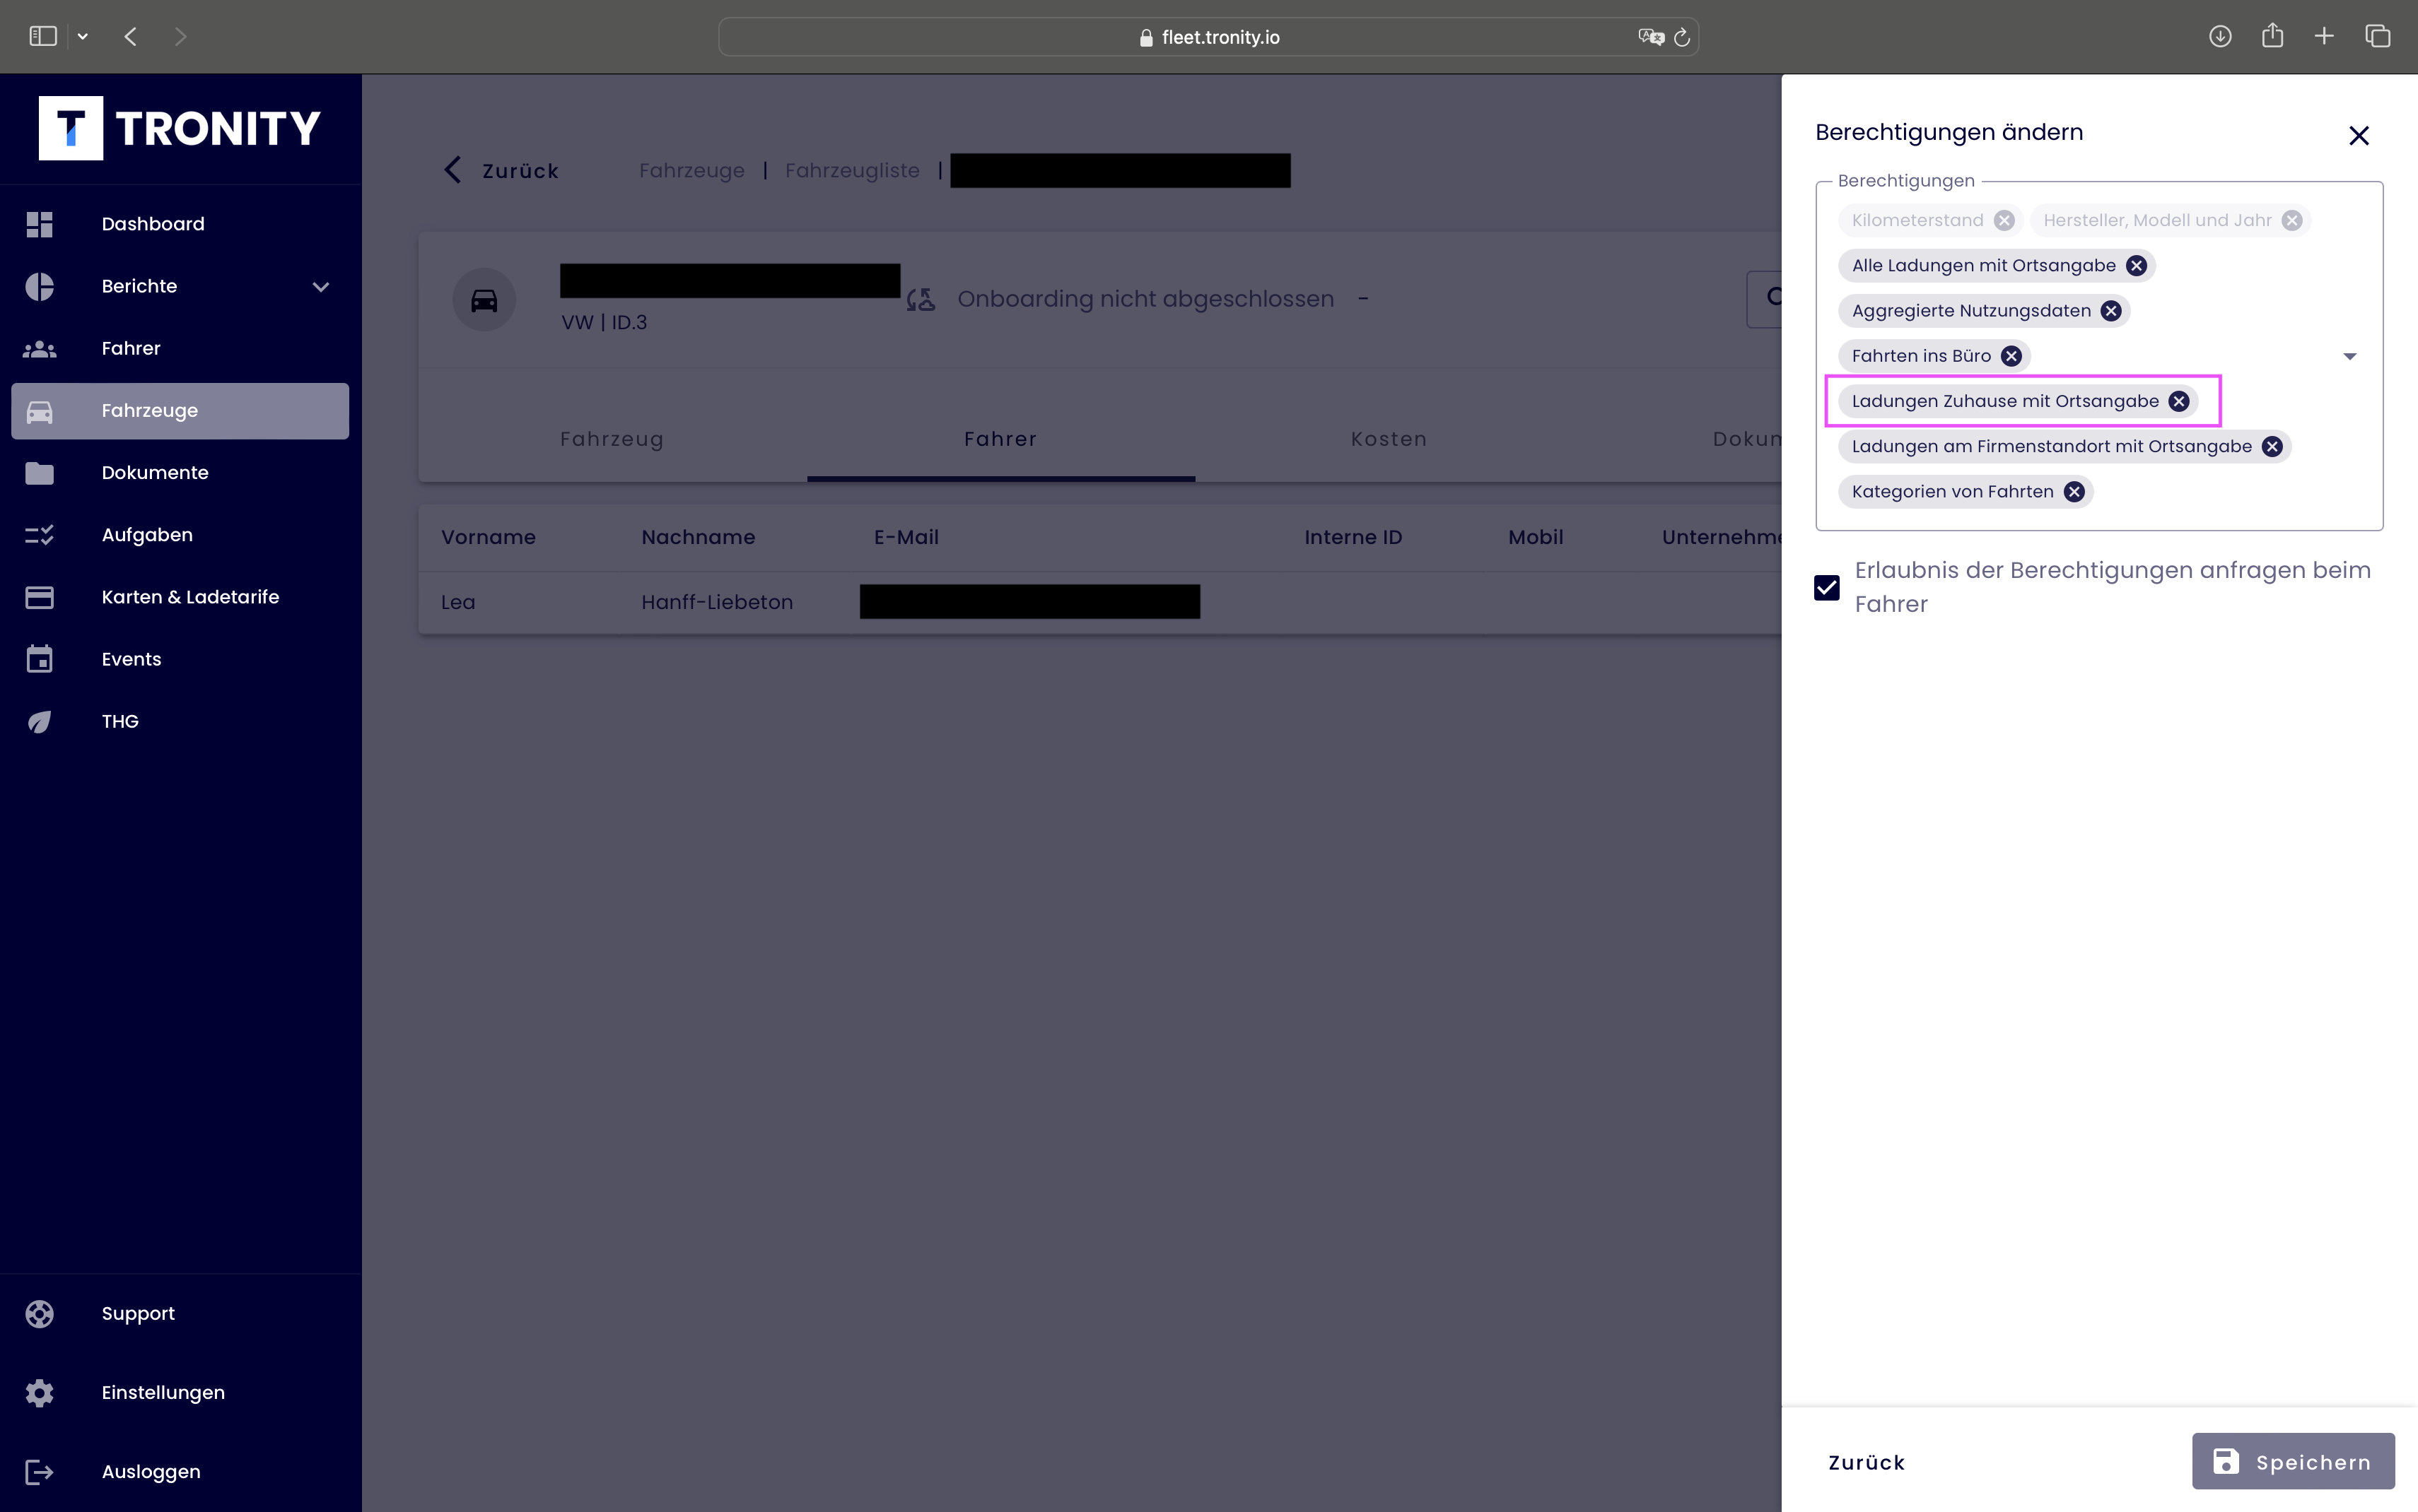Image resolution: width=2418 pixels, height=1512 pixels.
Task: Open Dokumente folder icon in sidebar
Action: (39, 473)
